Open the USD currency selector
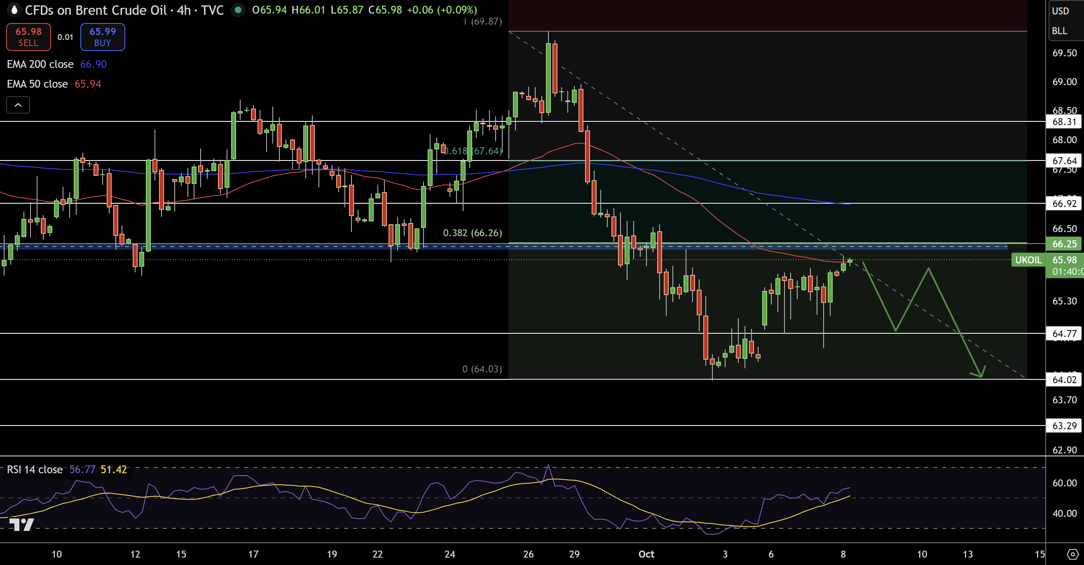This screenshot has height=565, width=1084. coord(1060,11)
